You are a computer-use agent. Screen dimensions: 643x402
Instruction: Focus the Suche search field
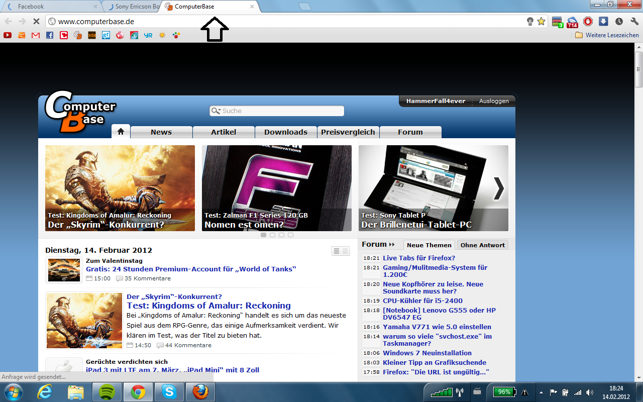277,111
